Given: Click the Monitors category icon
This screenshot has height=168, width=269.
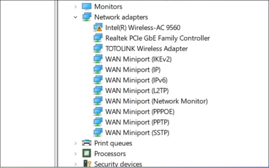Looking at the screenshot, I should [87, 6].
